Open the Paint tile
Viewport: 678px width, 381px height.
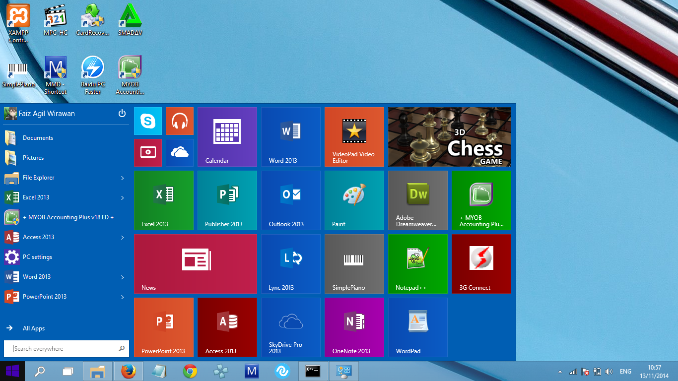pyautogui.click(x=354, y=200)
